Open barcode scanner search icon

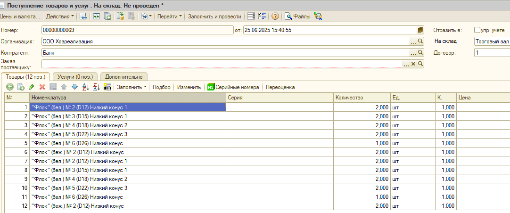tap(107, 87)
